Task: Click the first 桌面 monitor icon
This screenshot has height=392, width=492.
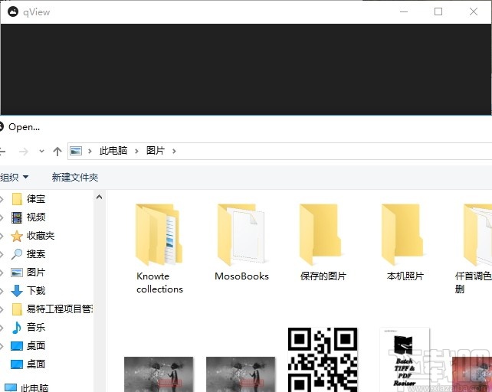Action: tap(17, 346)
